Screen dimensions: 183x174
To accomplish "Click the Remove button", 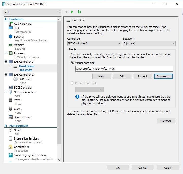I will (166, 121).
